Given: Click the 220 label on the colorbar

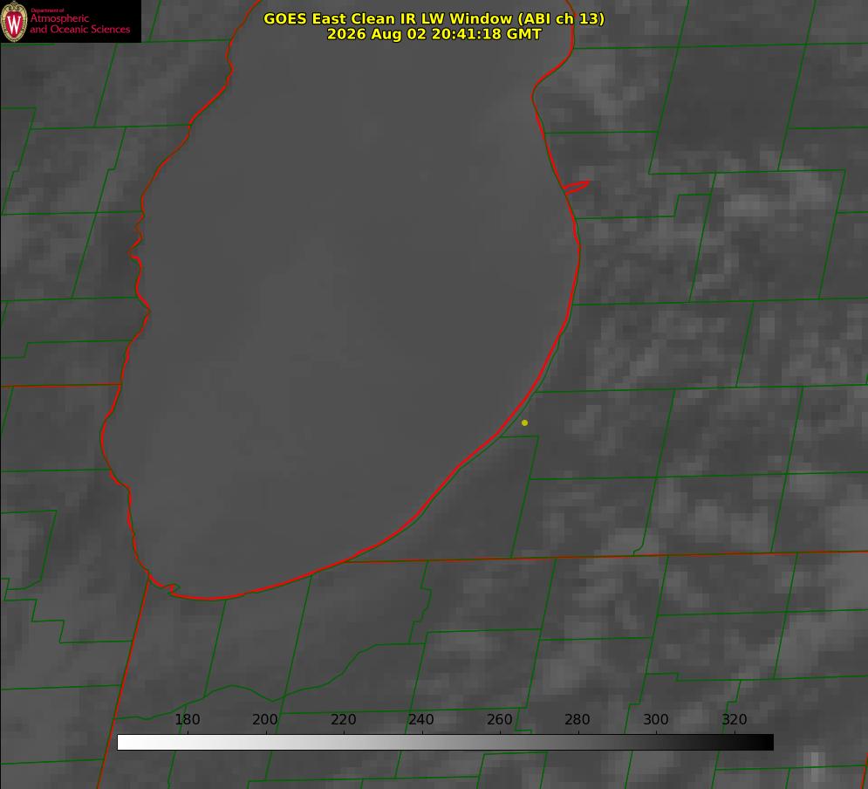Looking at the screenshot, I should pyautogui.click(x=343, y=719).
